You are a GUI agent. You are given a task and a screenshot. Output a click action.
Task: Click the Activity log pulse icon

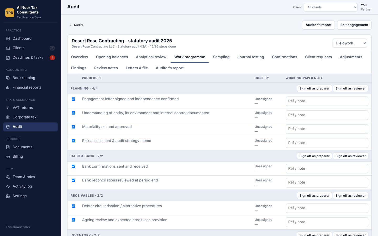click(8, 186)
